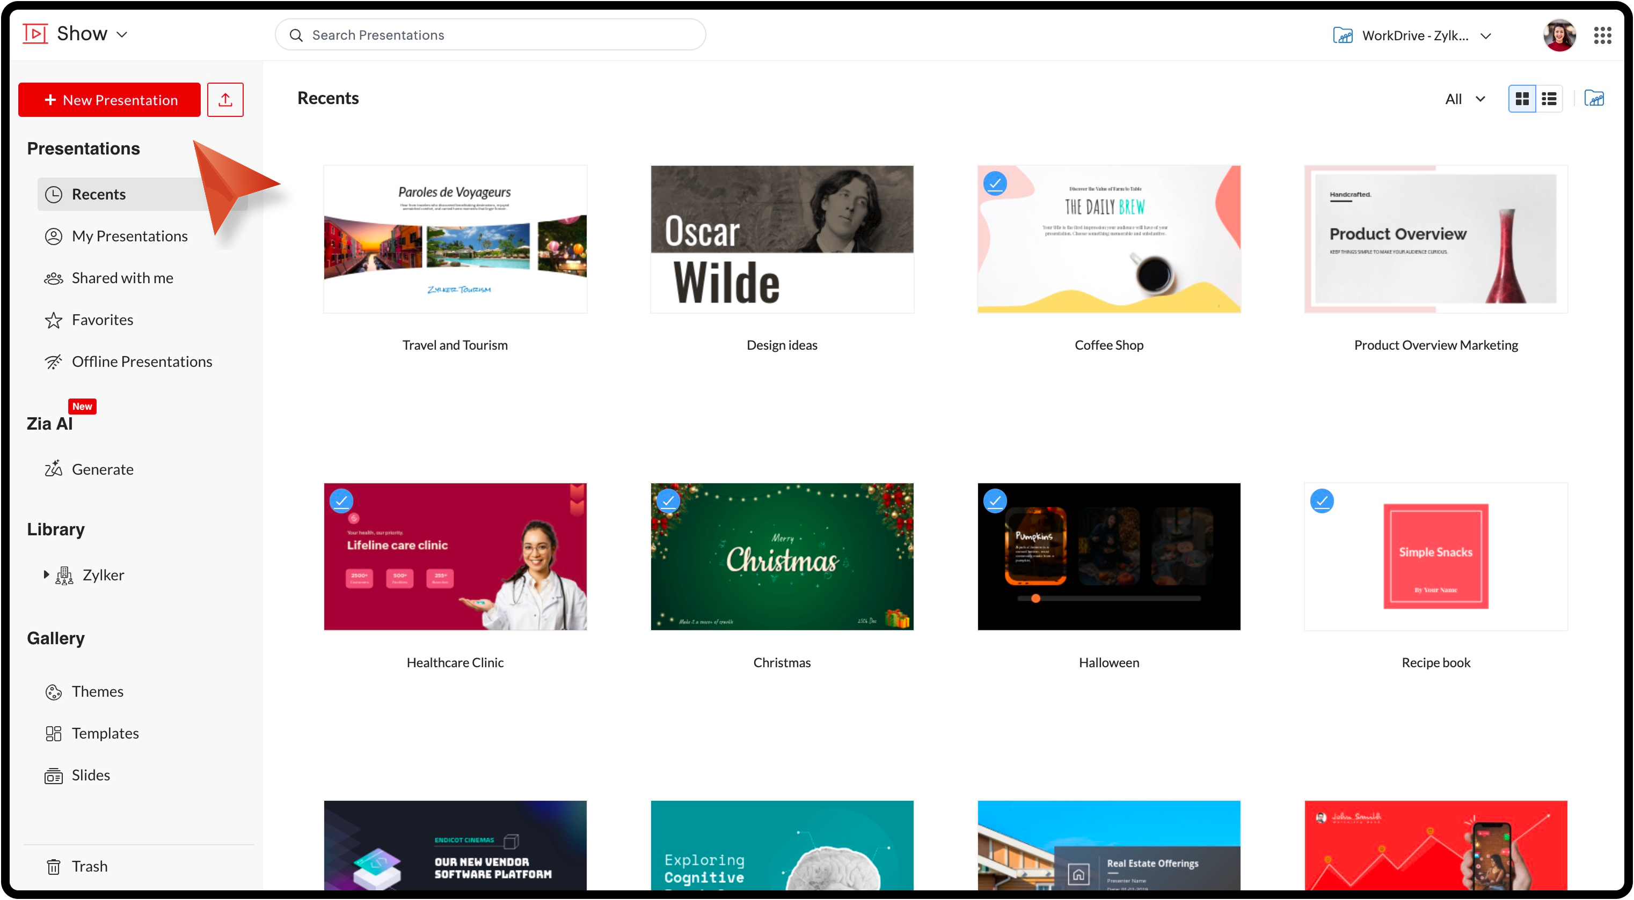
Task: Click the Search Presentations field
Action: point(490,35)
